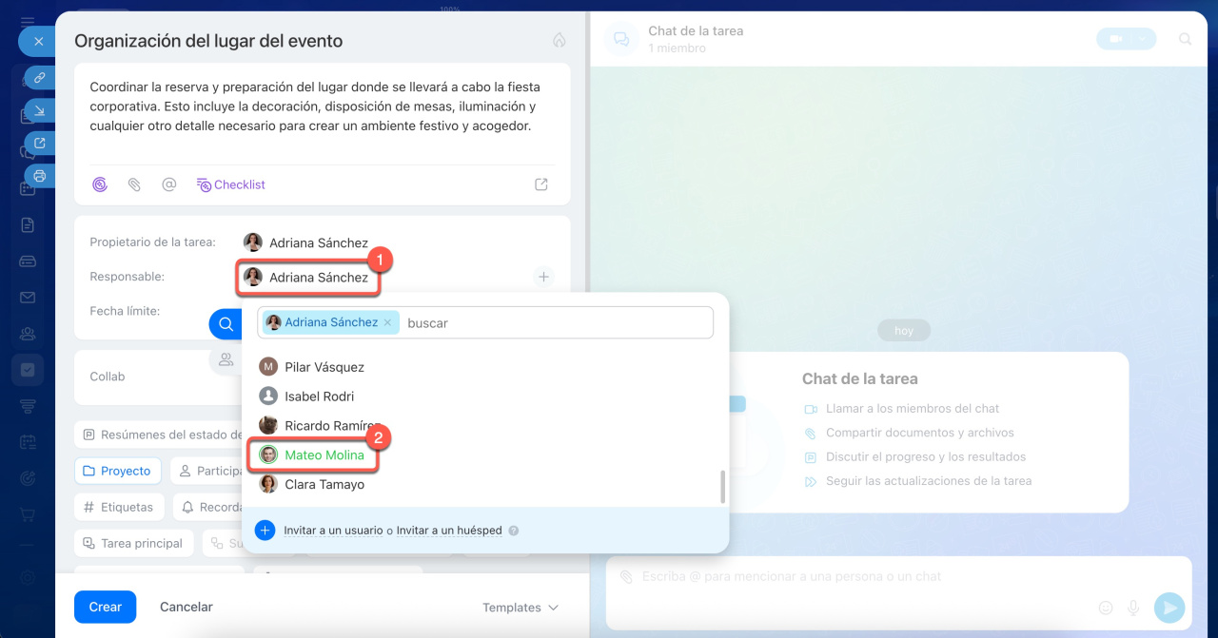Expand the description editor with arrow-box icon
This screenshot has width=1218, height=638.
[541, 184]
